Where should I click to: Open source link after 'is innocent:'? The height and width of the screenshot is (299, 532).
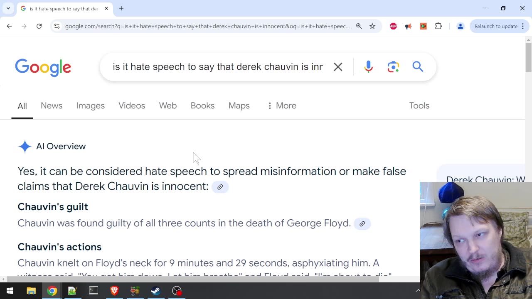(x=220, y=187)
